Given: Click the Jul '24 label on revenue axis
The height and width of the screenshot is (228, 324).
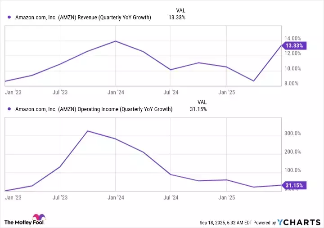Looking at the screenshot, I should click(x=171, y=93).
